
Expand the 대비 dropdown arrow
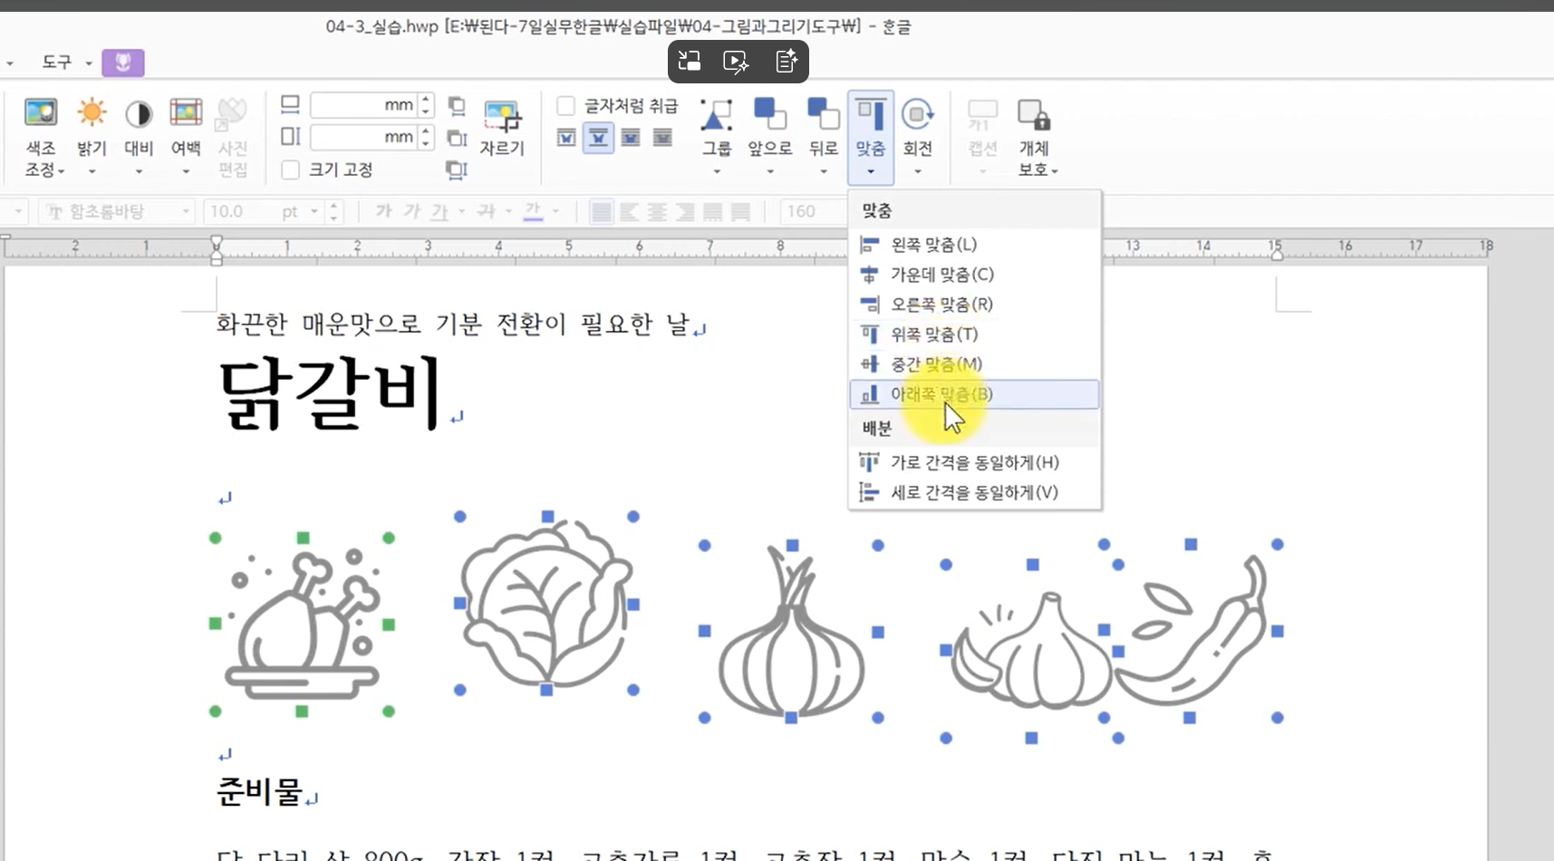pyautogui.click(x=139, y=171)
